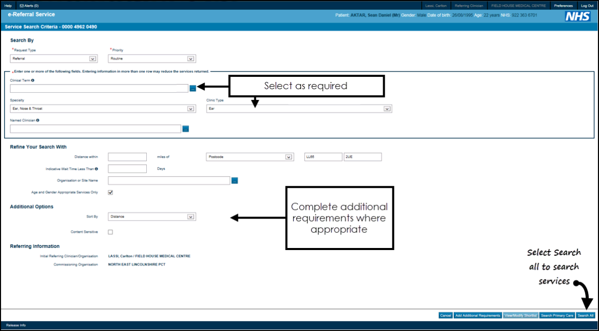The image size is (599, 331).
Task: Open the Postcode distance dropdown
Action: tap(250, 157)
